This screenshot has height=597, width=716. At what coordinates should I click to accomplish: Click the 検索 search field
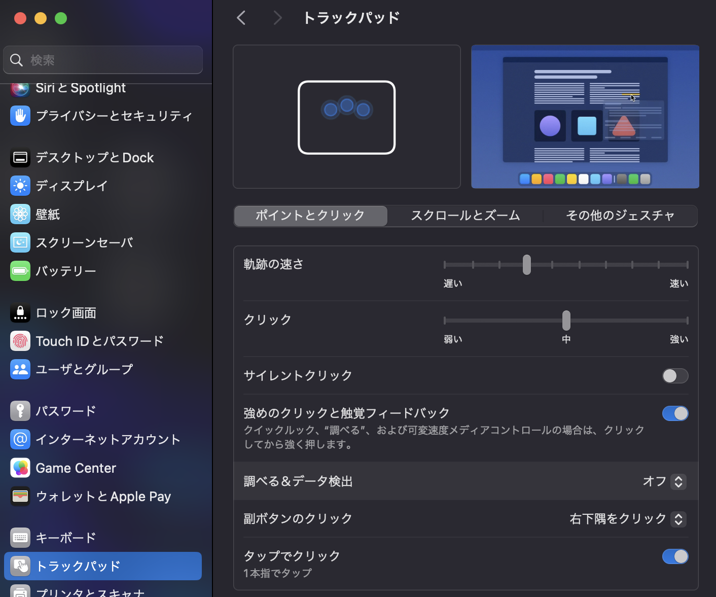[x=102, y=60]
